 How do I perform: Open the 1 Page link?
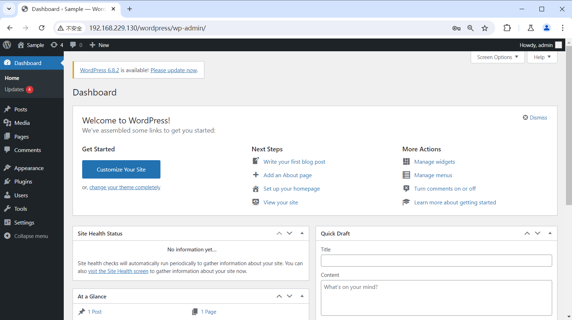pos(209,312)
